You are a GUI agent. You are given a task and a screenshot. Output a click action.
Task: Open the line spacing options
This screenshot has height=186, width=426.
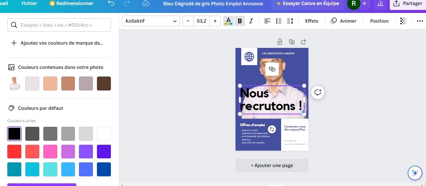point(290,21)
